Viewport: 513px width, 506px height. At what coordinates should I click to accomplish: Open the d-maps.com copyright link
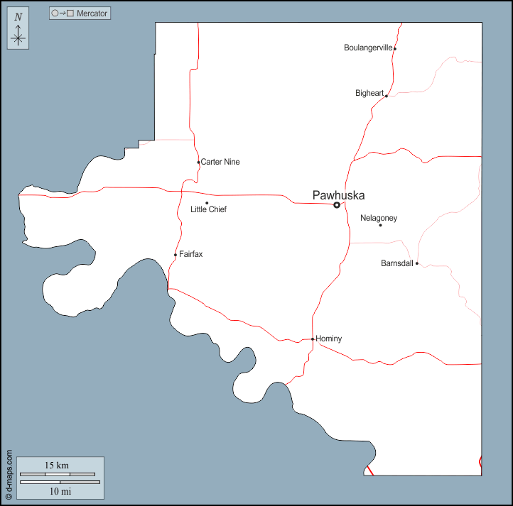9,474
